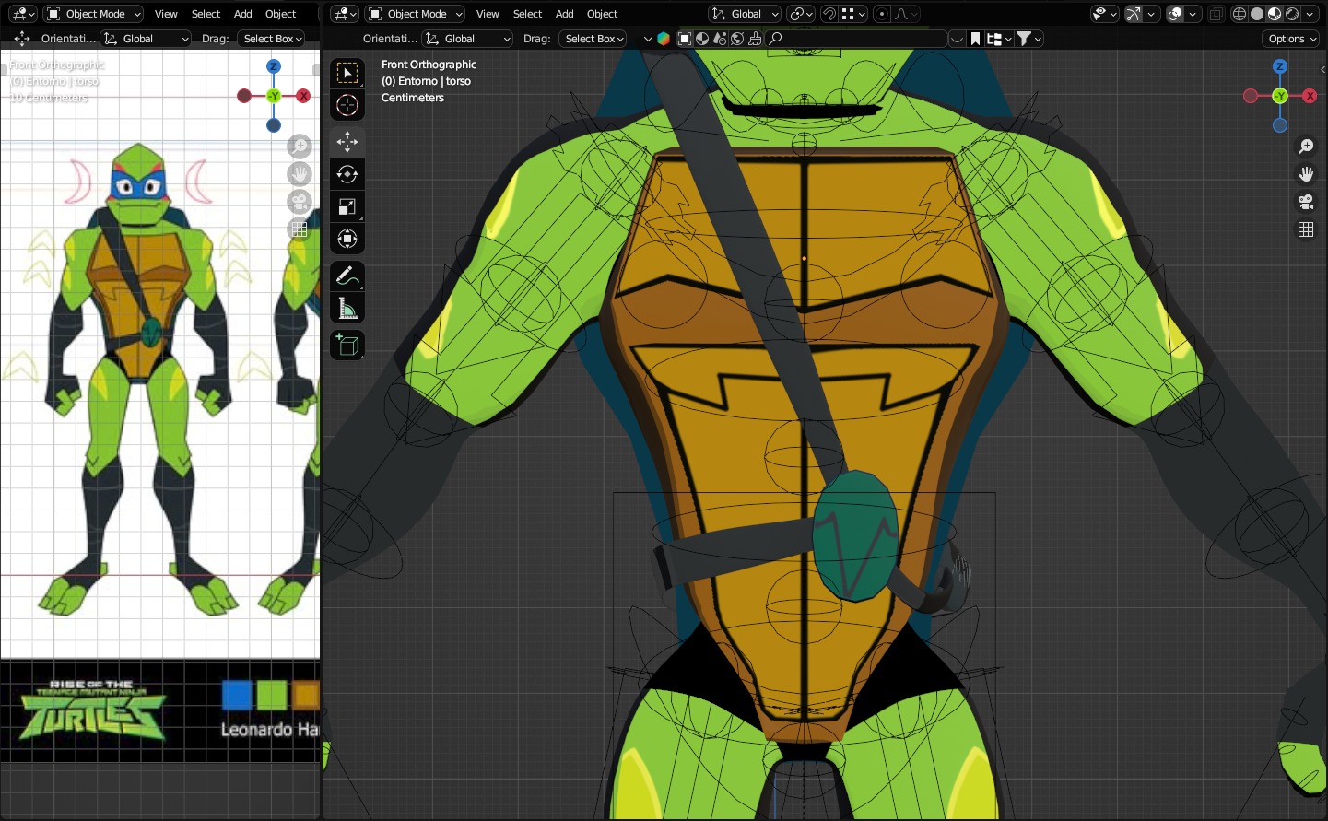Open View menu in right viewport
The width and height of the screenshot is (1328, 821).
click(x=488, y=14)
